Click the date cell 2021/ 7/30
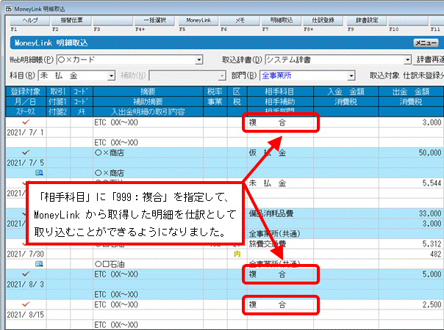 (26, 254)
